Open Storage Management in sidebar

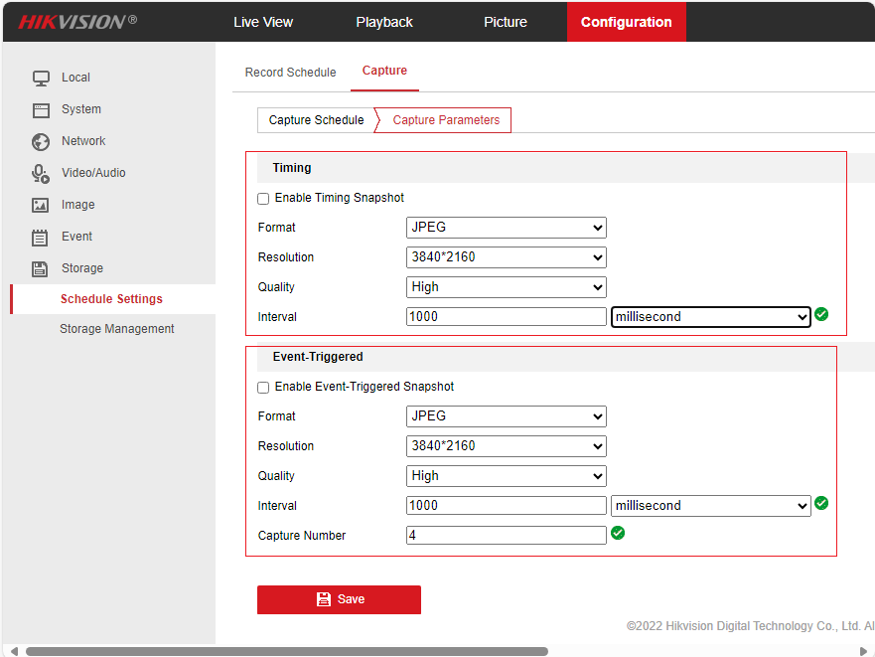[116, 329]
